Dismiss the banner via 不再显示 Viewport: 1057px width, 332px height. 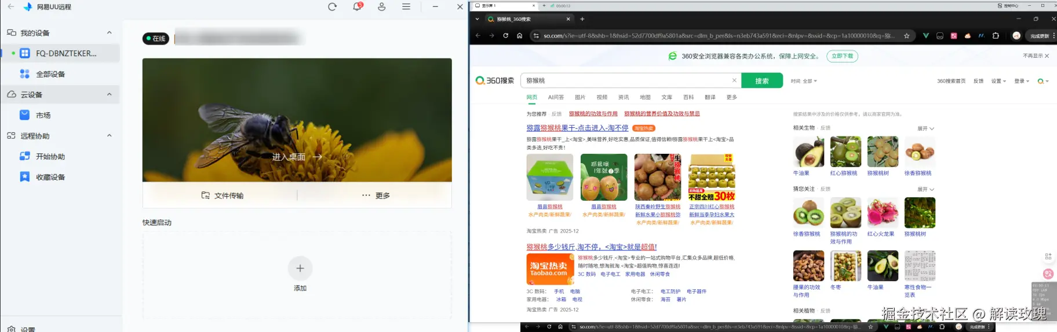pyautogui.click(x=1036, y=56)
